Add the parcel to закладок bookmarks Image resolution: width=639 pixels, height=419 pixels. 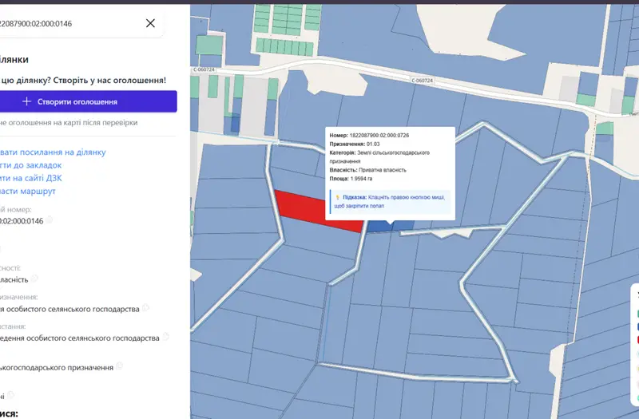pyautogui.click(x=31, y=165)
